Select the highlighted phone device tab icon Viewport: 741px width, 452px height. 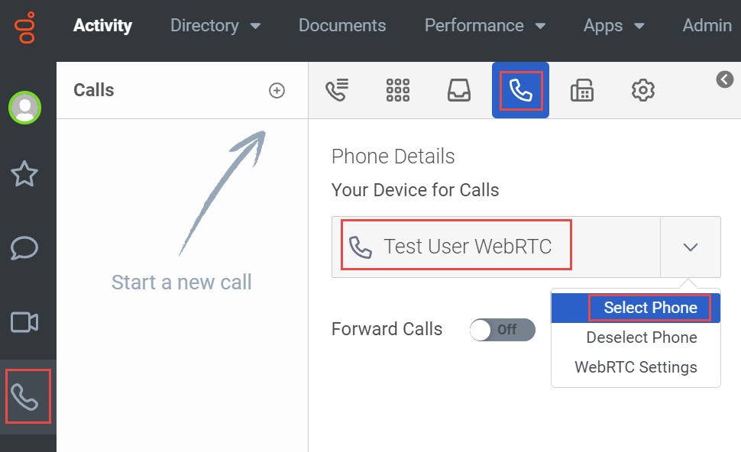pos(520,89)
